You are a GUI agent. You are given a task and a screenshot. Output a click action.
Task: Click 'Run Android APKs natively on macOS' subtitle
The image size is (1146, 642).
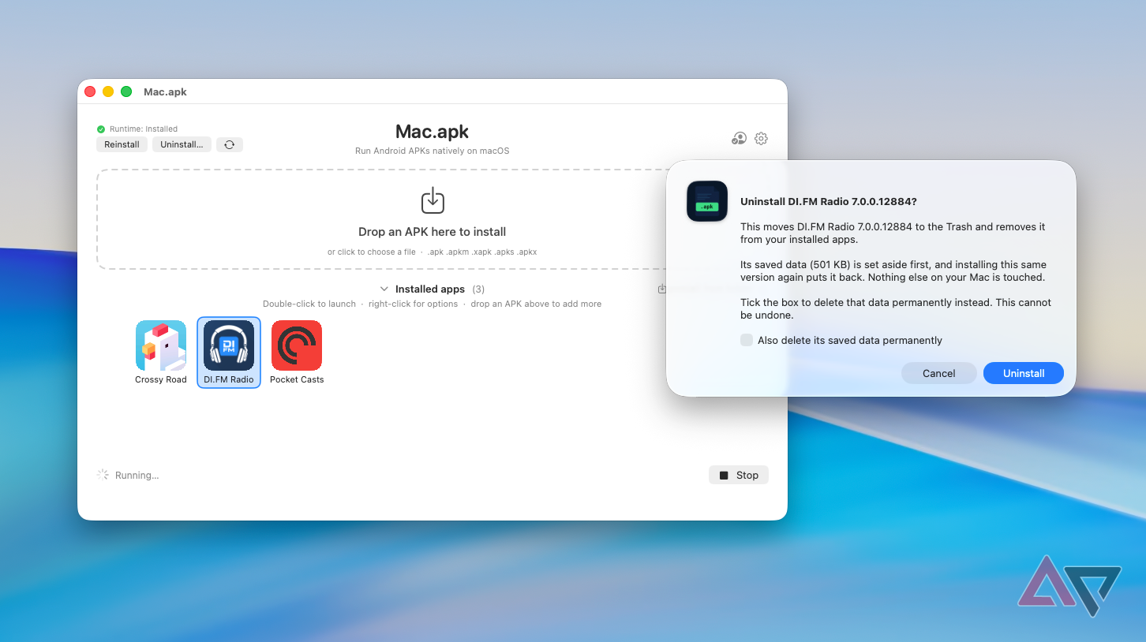click(433, 151)
